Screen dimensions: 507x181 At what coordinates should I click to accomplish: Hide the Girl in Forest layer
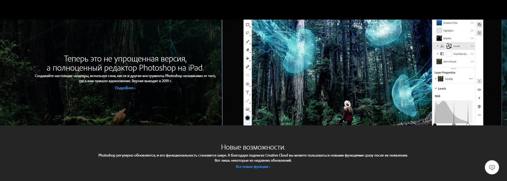click(472, 61)
